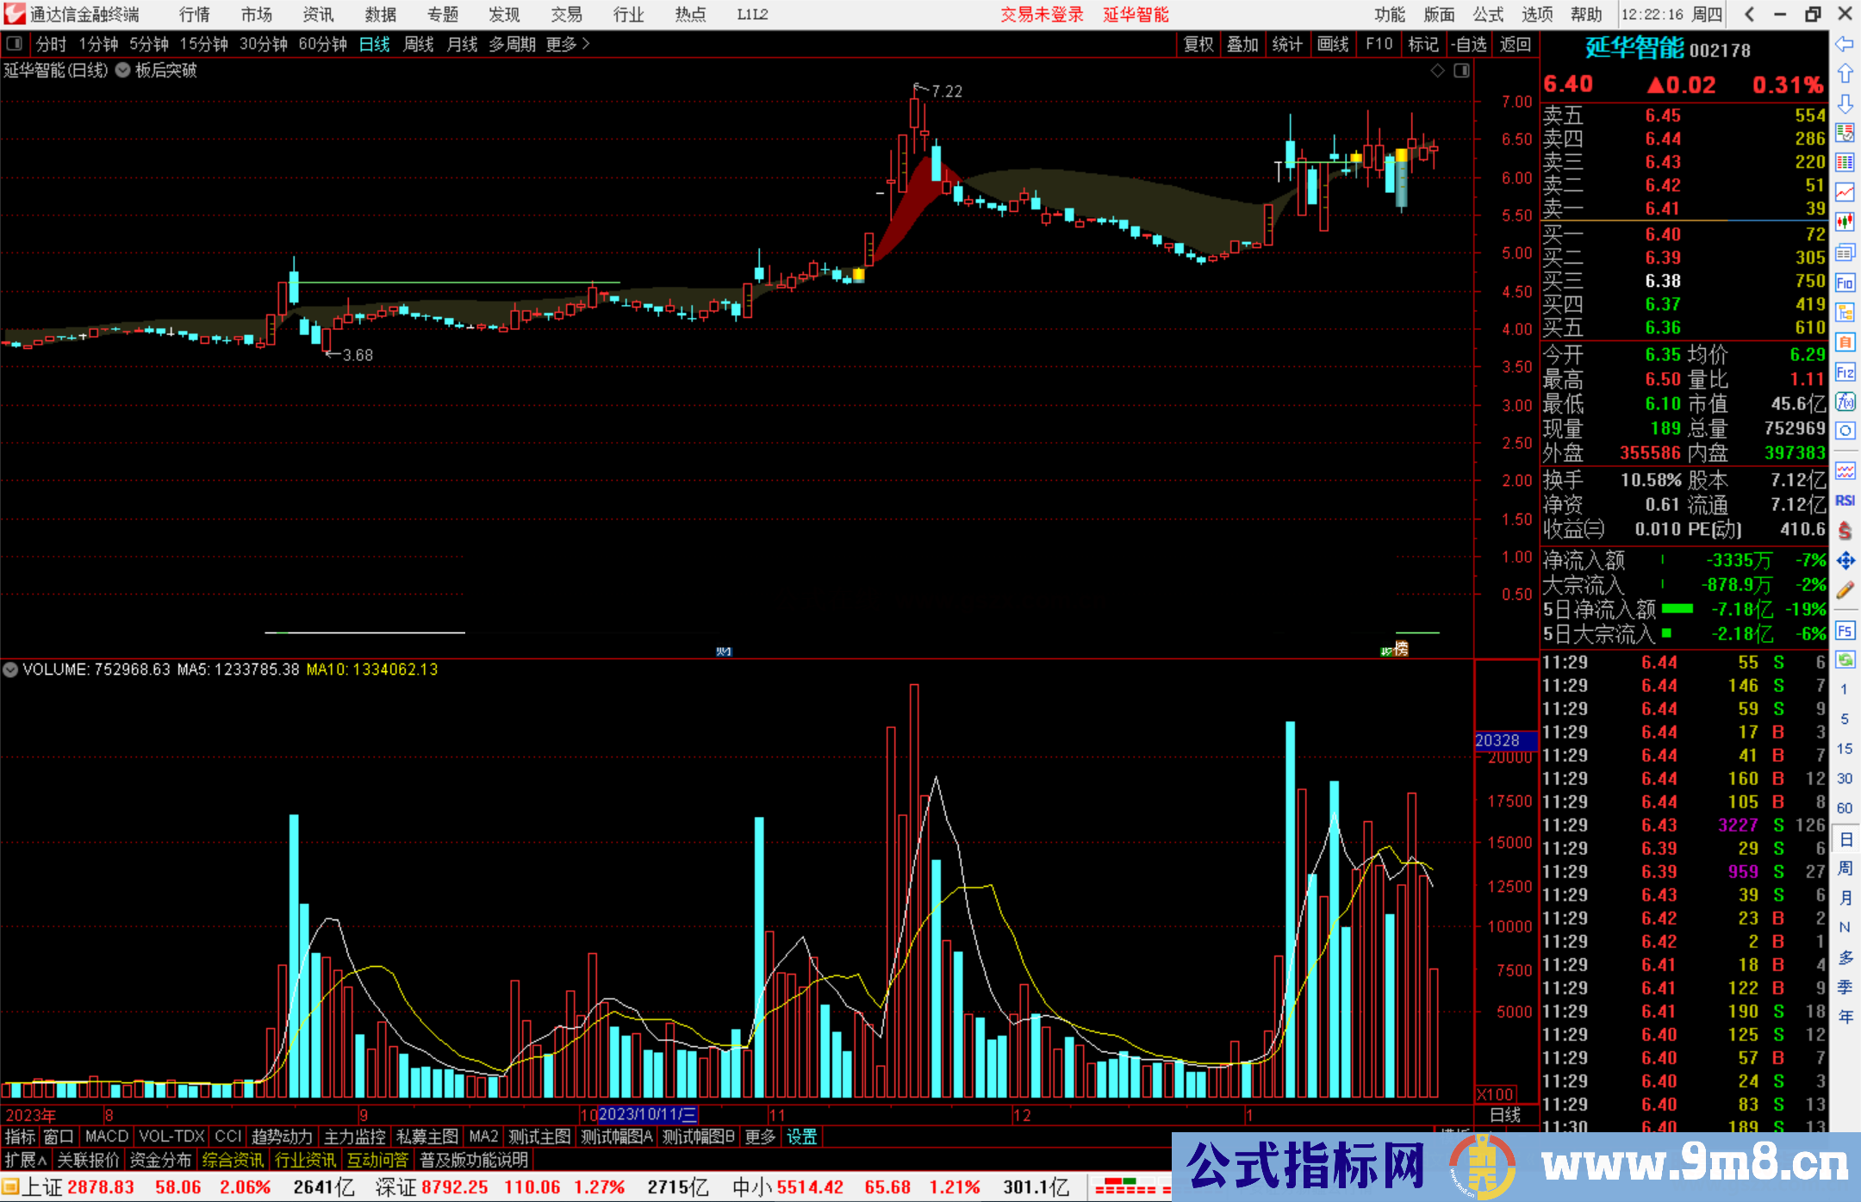Click the 交易未登录 link
Image resolution: width=1861 pixels, height=1202 pixels.
click(1041, 15)
